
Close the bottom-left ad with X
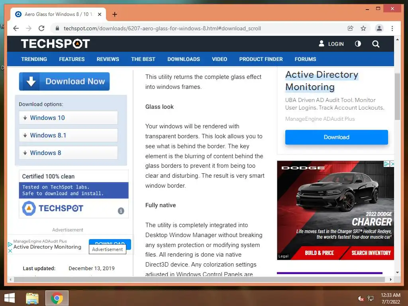pyautogui.click(x=10, y=251)
